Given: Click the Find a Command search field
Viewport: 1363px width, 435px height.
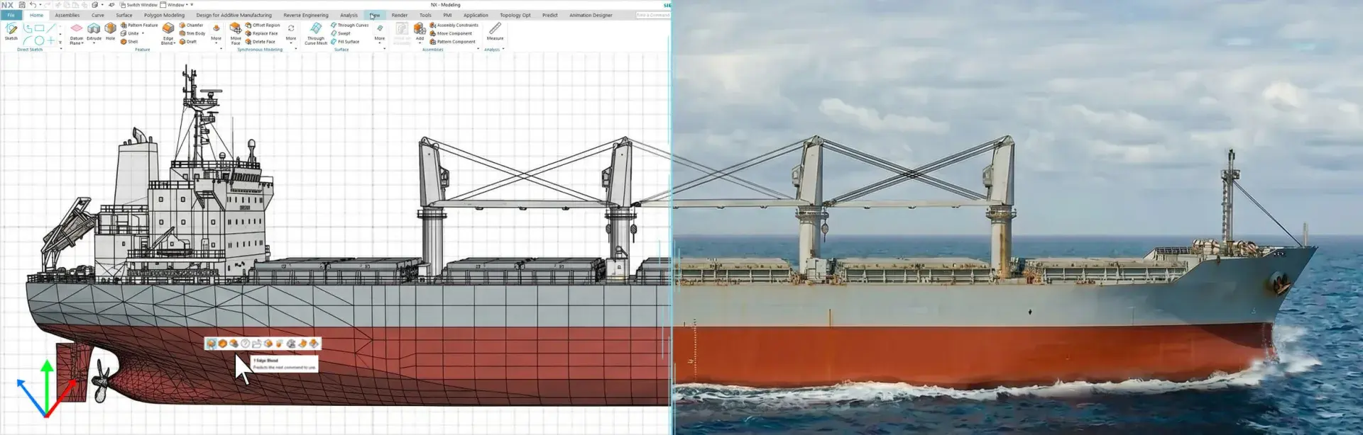Looking at the screenshot, I should tap(652, 15).
